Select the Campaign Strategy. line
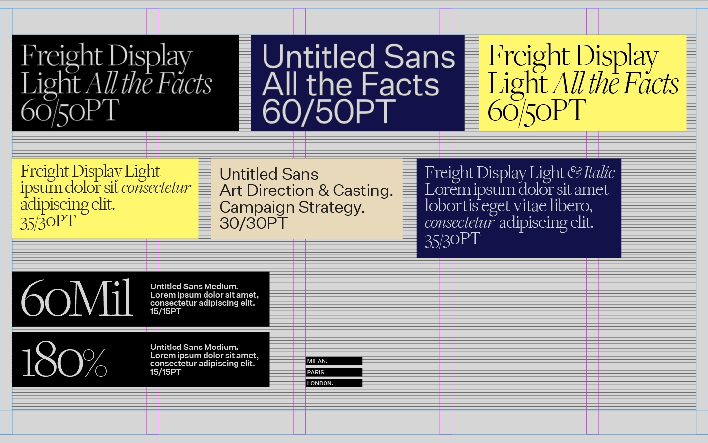Screen dimensions: 708x443 pyautogui.click(x=292, y=207)
